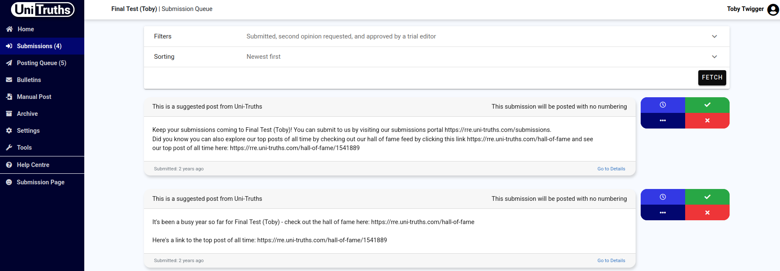This screenshot has width=780, height=271.
Task: Click the Archive box icon
Action: pyautogui.click(x=9, y=114)
